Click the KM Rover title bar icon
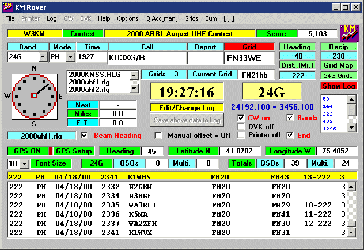The image size is (364, 250). (x=8, y=7)
